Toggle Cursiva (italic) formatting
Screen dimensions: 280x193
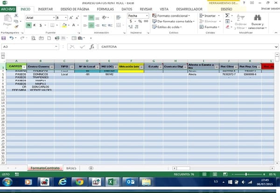(34, 25)
